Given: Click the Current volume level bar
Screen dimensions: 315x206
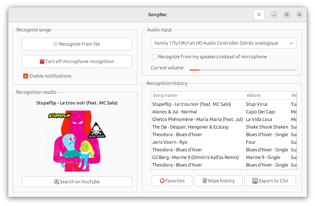Looking at the screenshot, I should (243, 70).
